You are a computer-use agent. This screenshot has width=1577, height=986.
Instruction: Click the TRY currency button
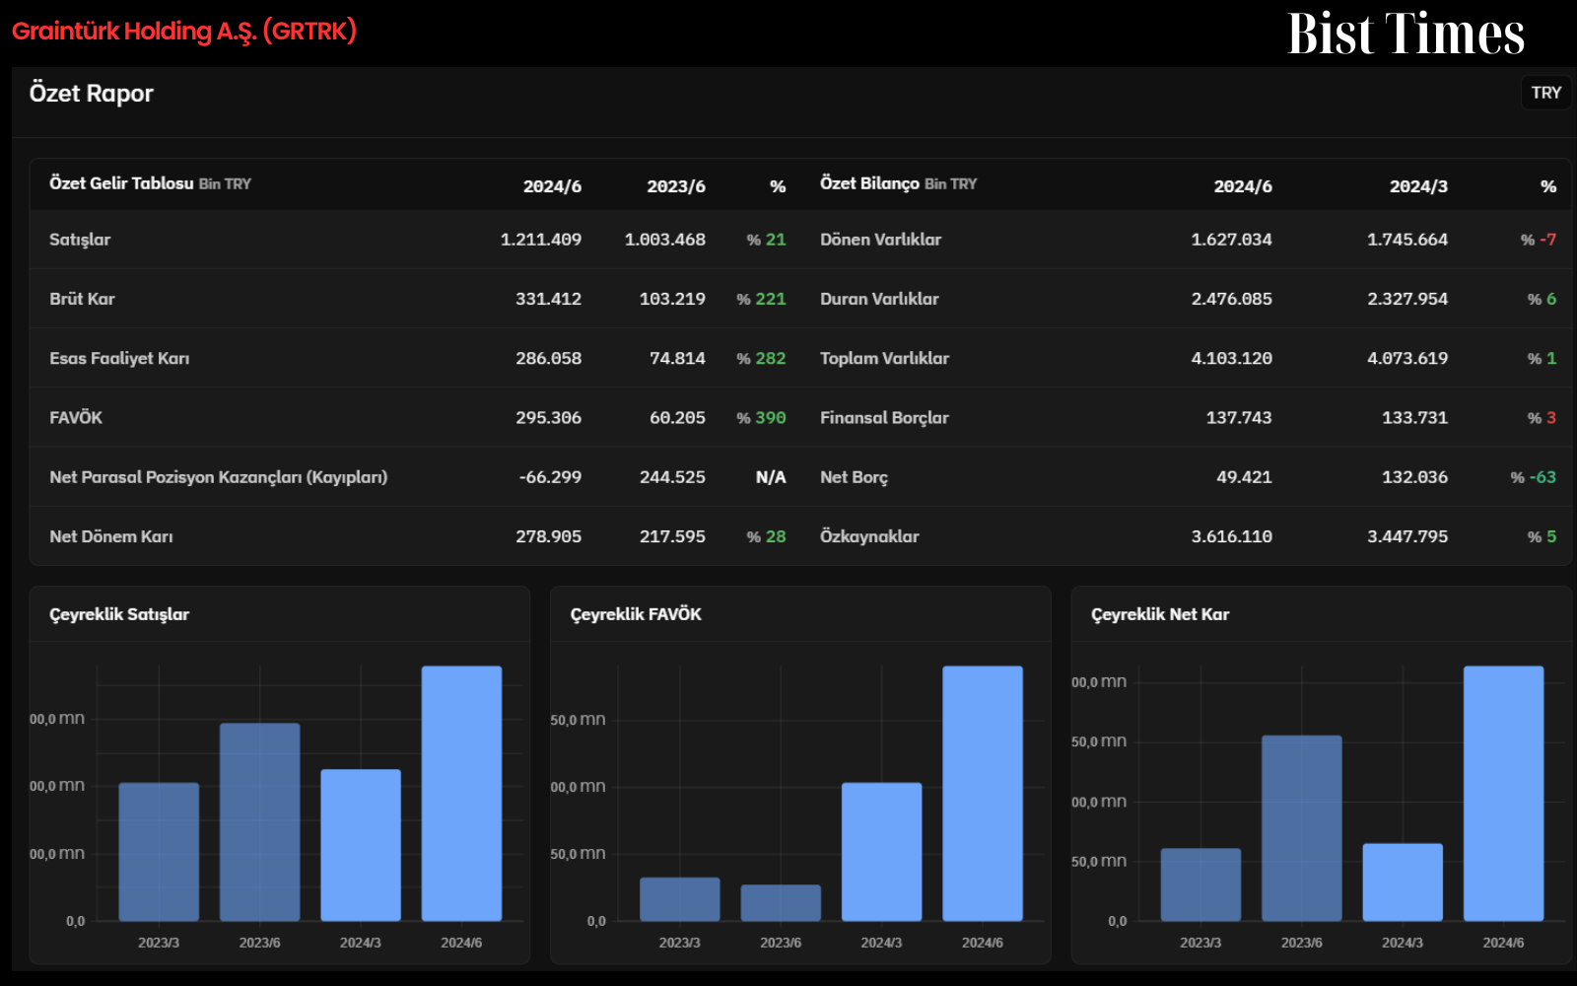pos(1545,93)
